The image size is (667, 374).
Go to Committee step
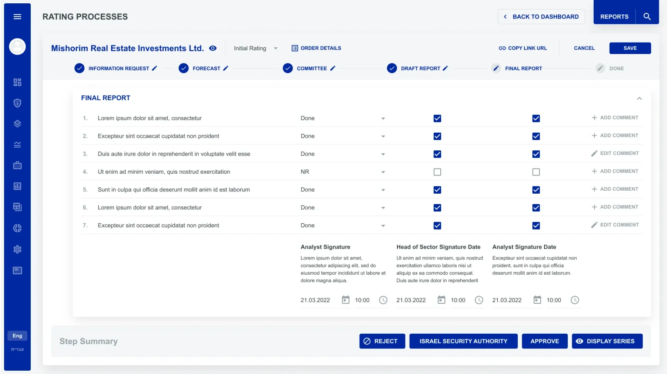tap(311, 68)
